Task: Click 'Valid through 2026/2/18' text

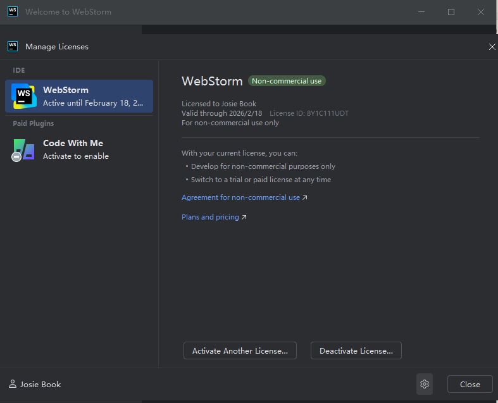Action: (x=221, y=113)
